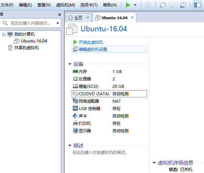Screen dimensions: 204x173
Task: Open the 打印机 device entry
Action: (x=109, y=124)
